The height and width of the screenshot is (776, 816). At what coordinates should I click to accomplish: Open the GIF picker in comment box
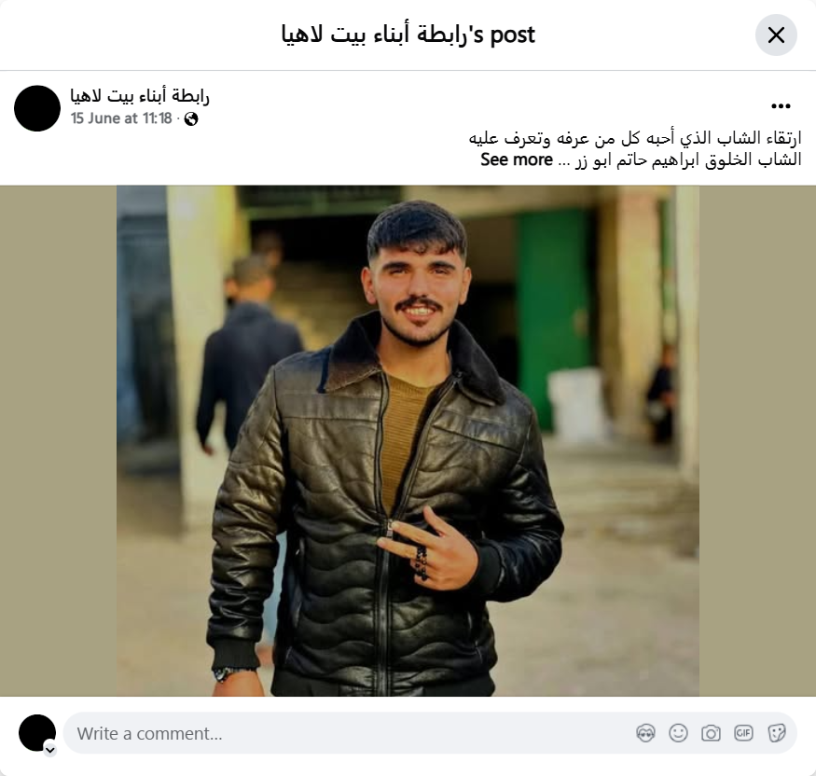point(743,733)
